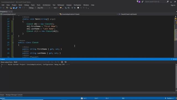
Task: Open the Debug menu
Action: click(27, 5)
